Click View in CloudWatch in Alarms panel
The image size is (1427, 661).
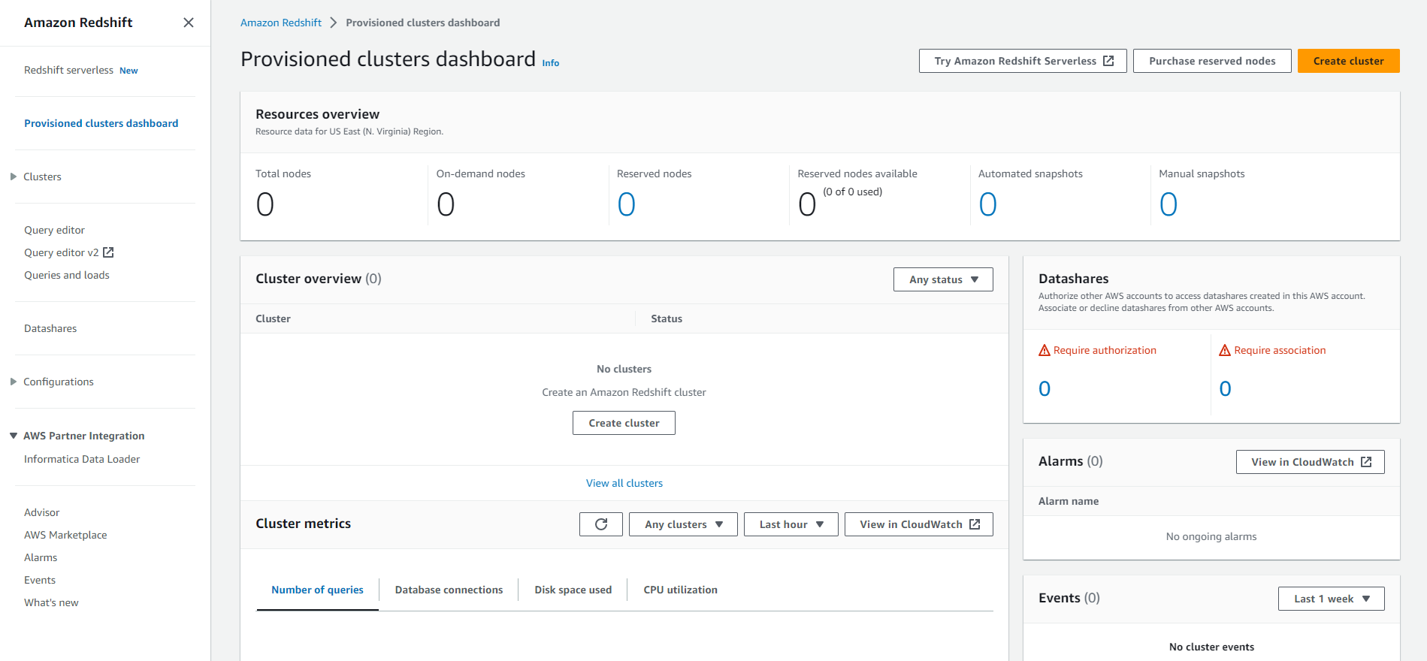pos(1310,462)
